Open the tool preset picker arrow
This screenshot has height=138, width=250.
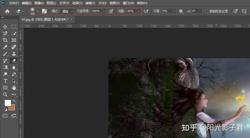[24, 11]
